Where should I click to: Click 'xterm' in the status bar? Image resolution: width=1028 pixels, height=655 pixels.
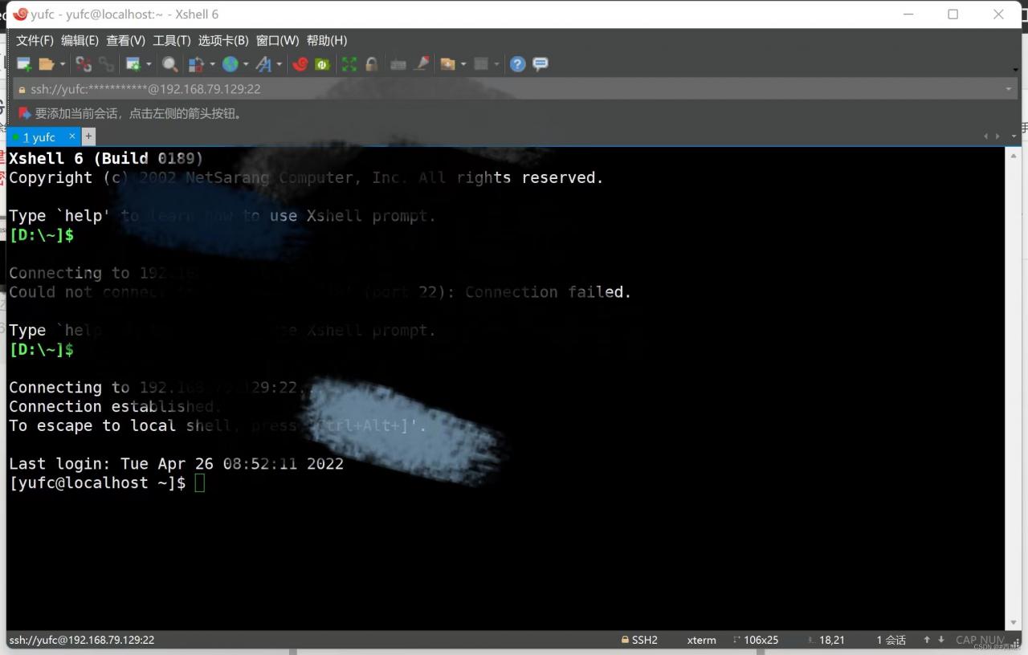click(701, 640)
